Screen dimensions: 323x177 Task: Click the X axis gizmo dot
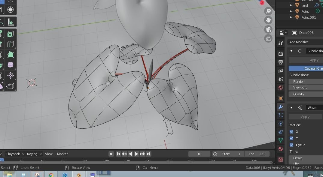[x=262, y=3]
